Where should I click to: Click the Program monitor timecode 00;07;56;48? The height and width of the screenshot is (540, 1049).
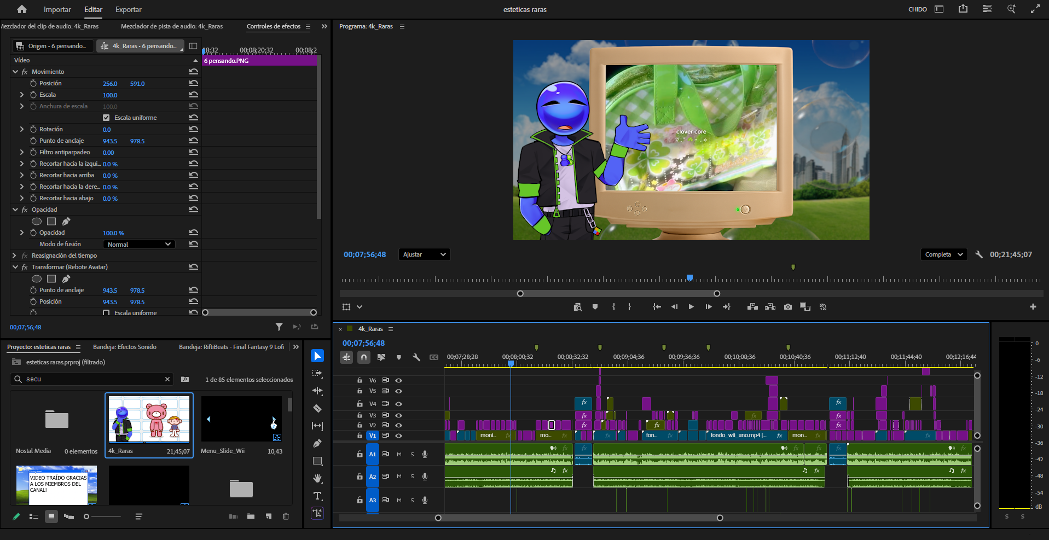point(365,254)
